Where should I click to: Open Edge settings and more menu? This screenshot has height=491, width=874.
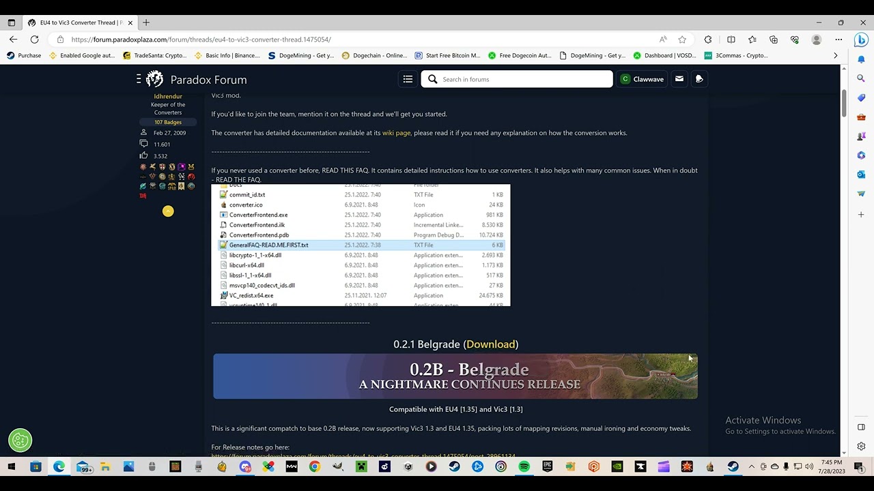[837, 40]
